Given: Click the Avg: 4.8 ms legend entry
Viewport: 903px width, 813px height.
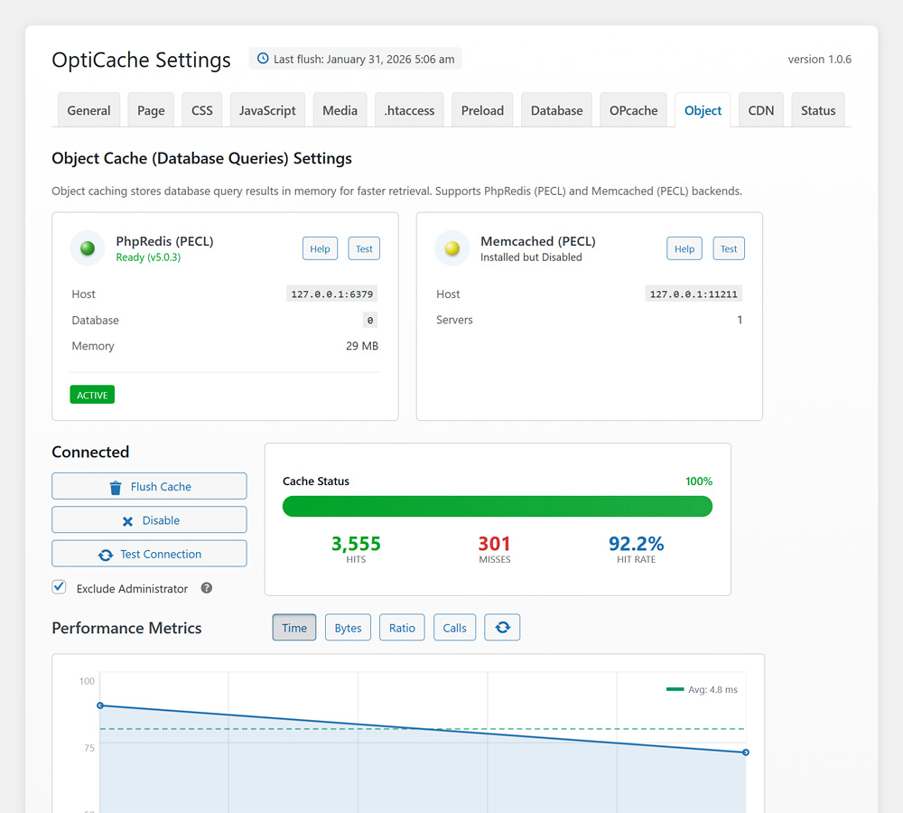Looking at the screenshot, I should click(x=702, y=690).
